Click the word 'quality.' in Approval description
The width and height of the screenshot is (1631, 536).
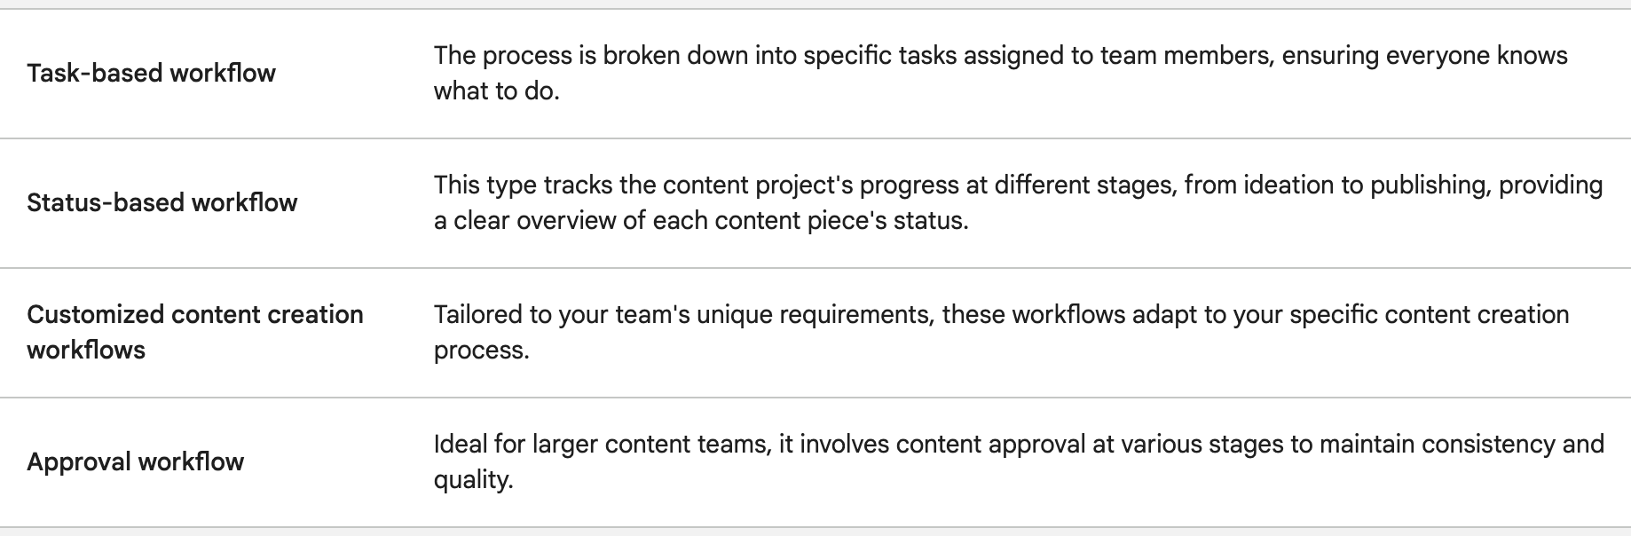click(x=473, y=480)
